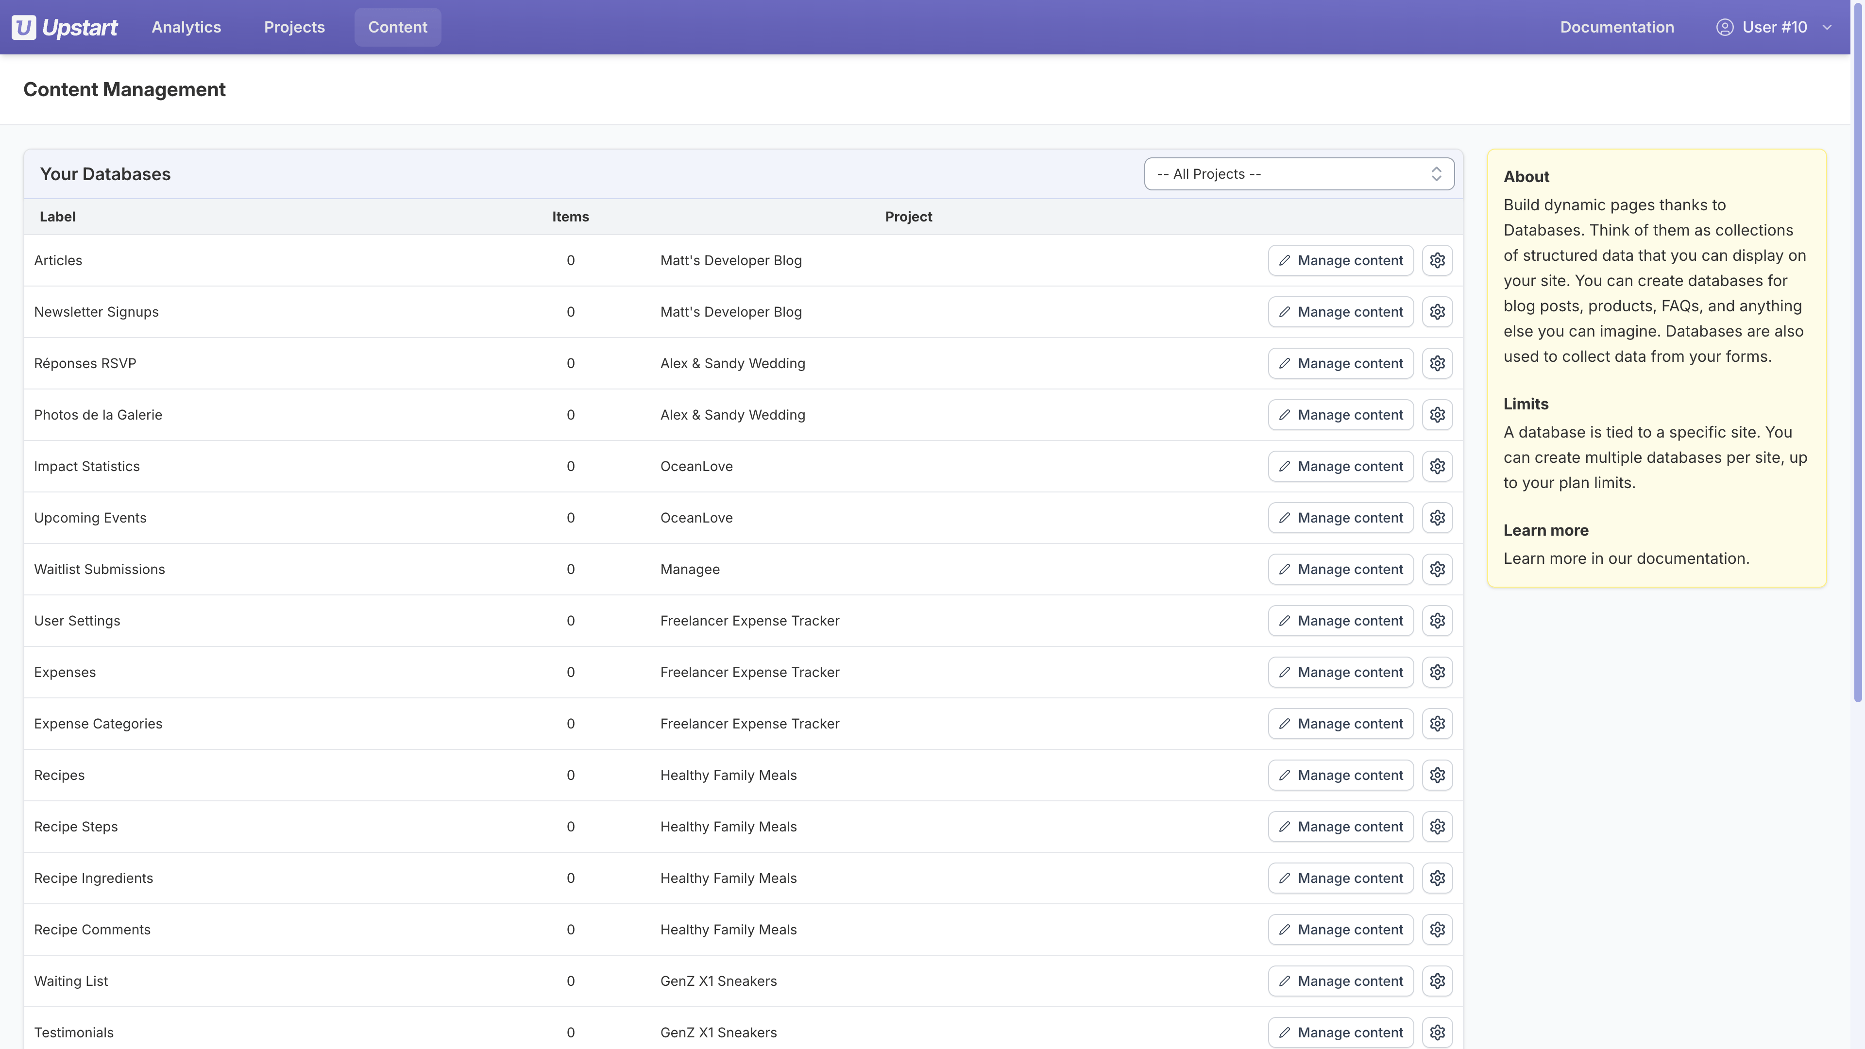1865x1049 pixels.
Task: Manage content for Recipe Ingredients
Action: coord(1340,878)
